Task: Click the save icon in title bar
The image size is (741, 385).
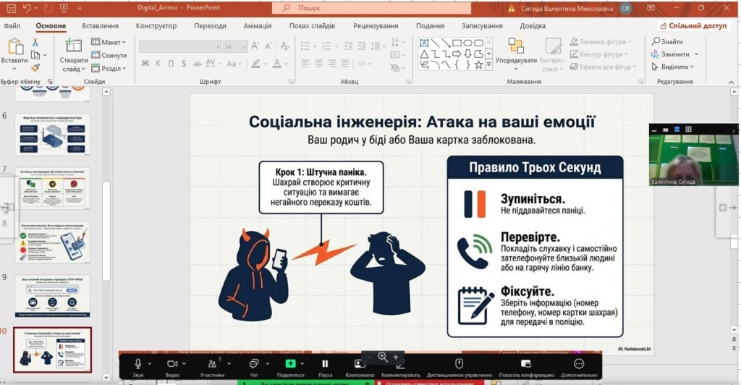Action: click(x=10, y=8)
